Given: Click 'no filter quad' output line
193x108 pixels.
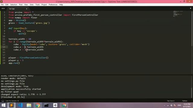Looking at the screenshot, I should click(x=10, y=92).
